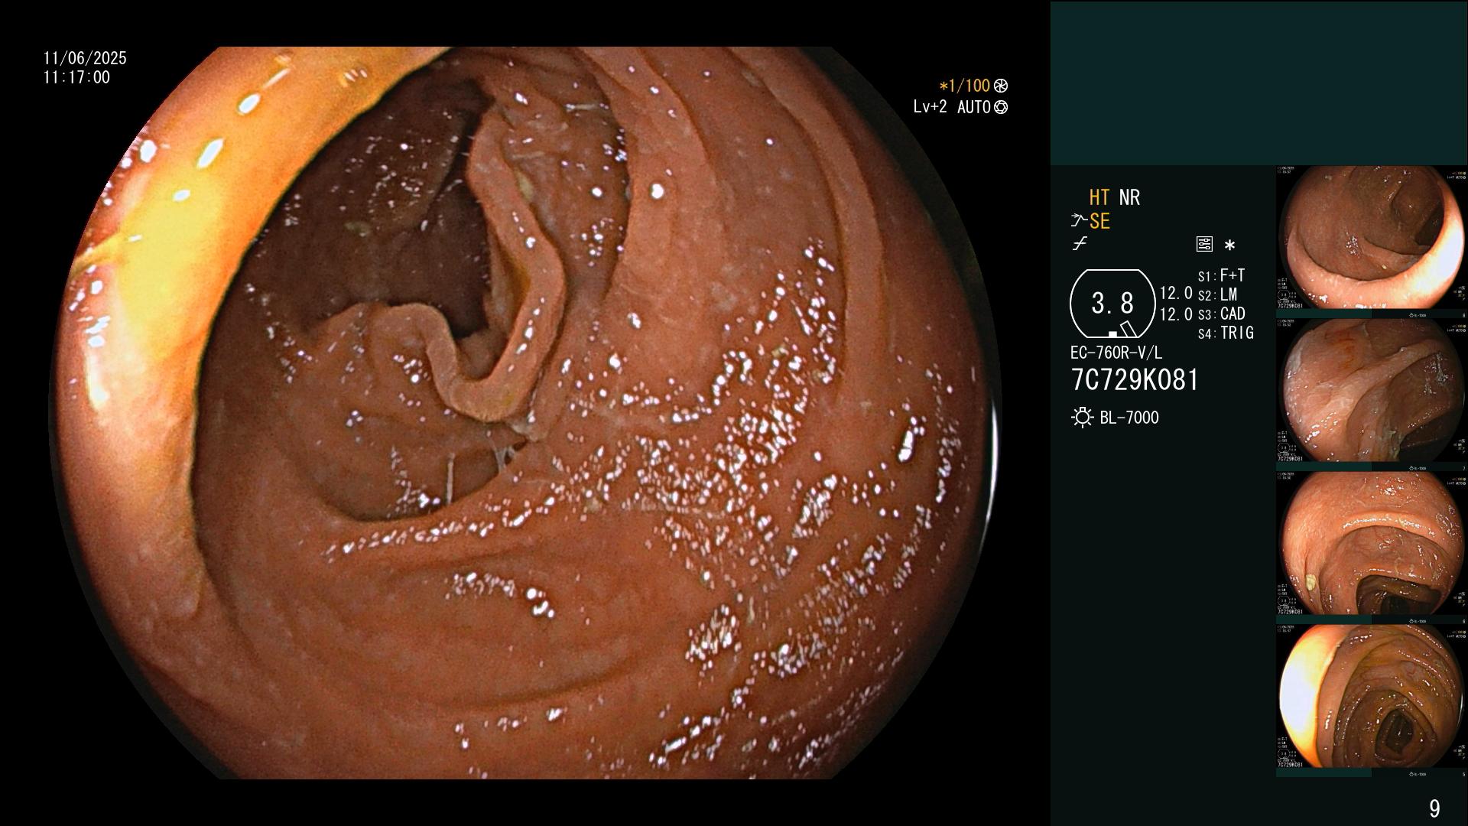Click the upper 12.0 value
1468x826 pixels.
coord(1176,294)
